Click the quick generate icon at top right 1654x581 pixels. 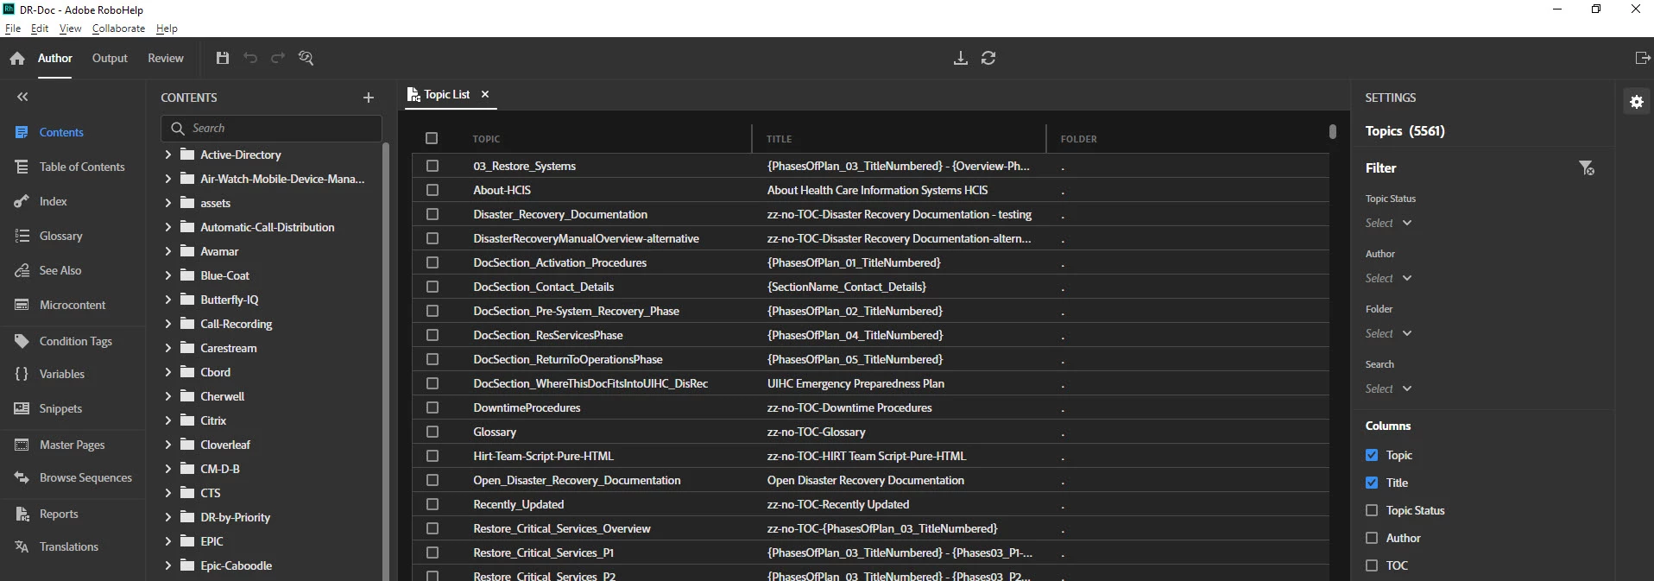coord(1643,58)
